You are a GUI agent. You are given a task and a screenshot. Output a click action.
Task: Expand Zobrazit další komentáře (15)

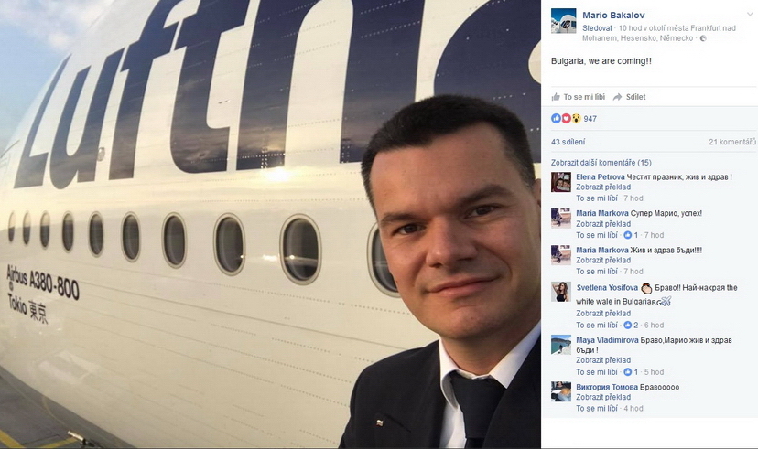tap(601, 163)
